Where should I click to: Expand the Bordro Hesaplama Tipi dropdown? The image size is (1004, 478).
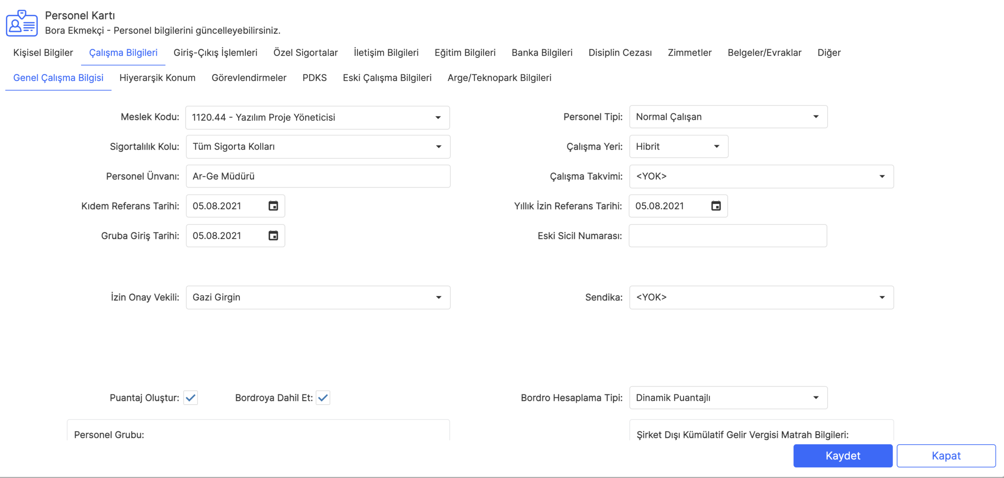coord(816,398)
